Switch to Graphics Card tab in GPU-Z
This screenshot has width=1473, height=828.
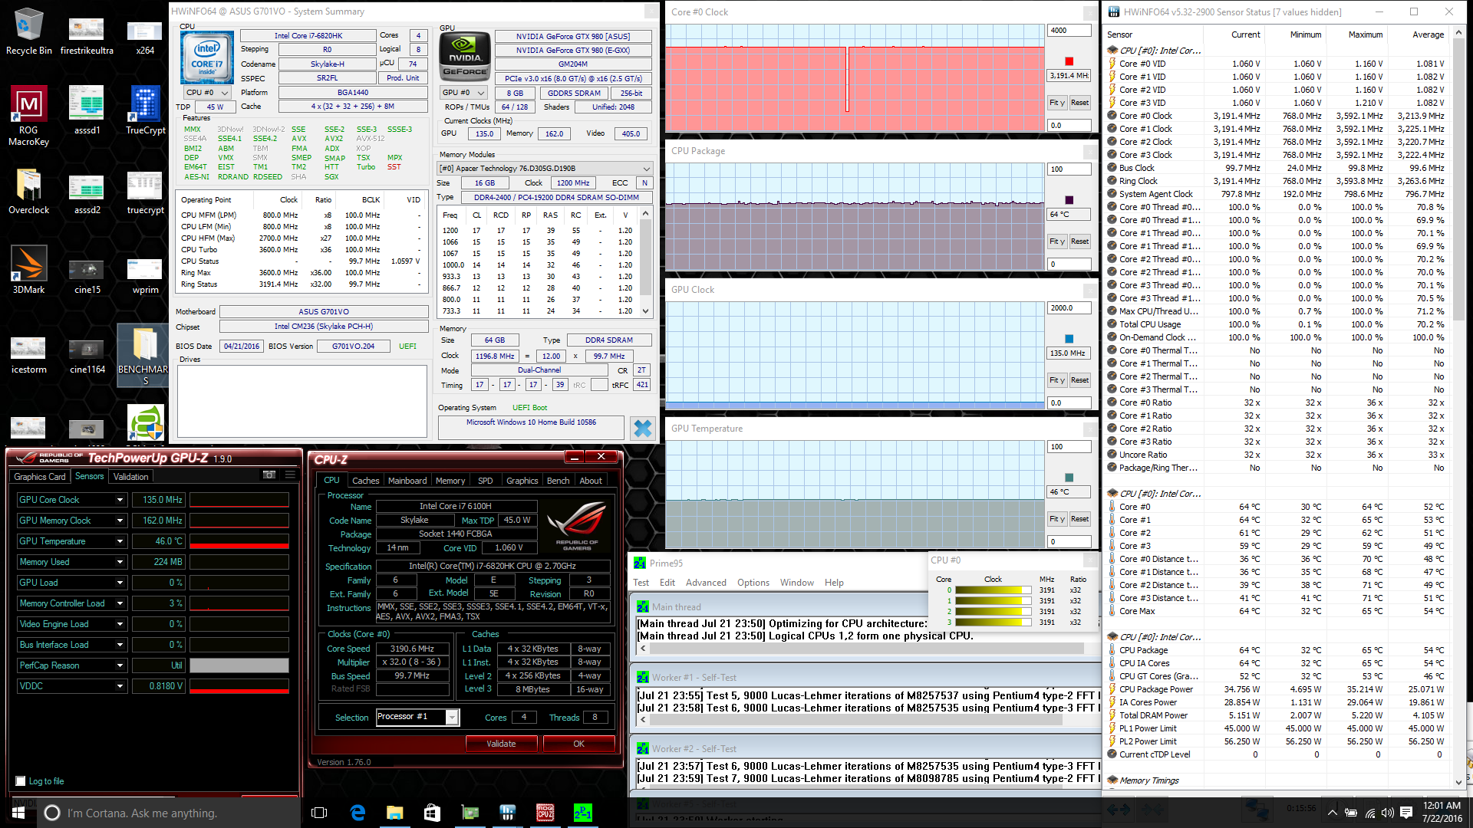pyautogui.click(x=40, y=476)
